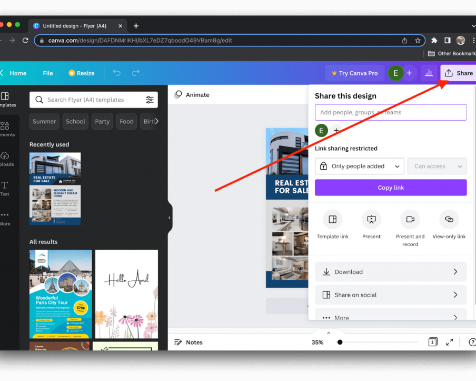Open the search filters icon

tap(150, 100)
